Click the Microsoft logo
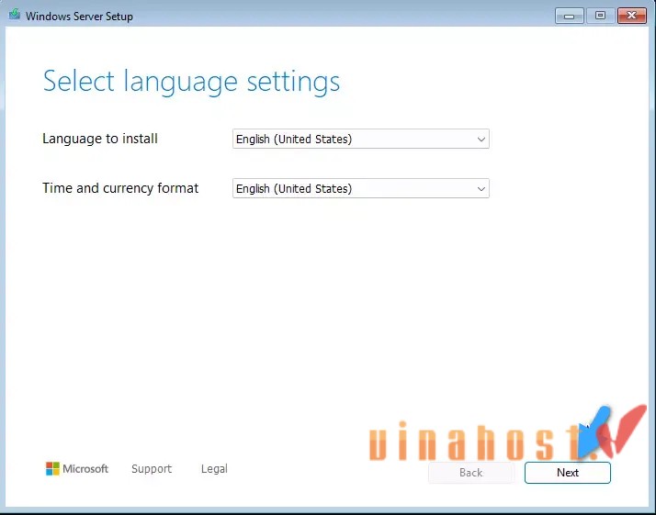This screenshot has height=515, width=656. pyautogui.click(x=77, y=468)
